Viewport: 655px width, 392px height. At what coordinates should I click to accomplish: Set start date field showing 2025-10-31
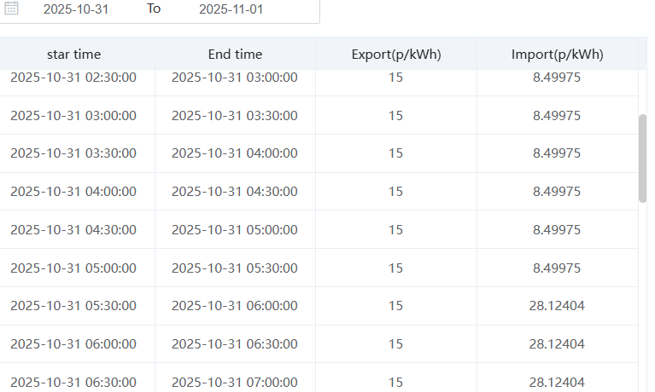pos(76,9)
